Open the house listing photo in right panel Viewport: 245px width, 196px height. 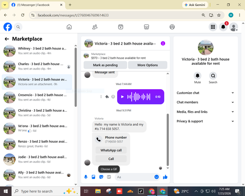point(205,48)
